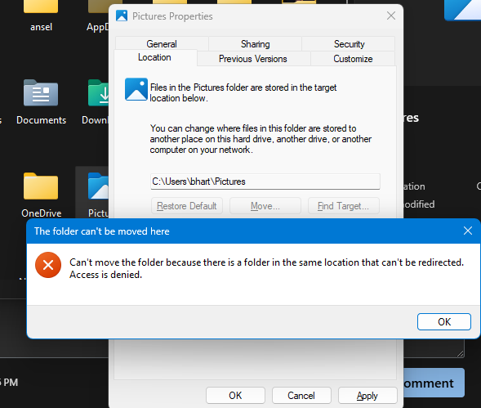Click the Documents folder icon
This screenshot has width=481, height=408.
tap(41, 92)
